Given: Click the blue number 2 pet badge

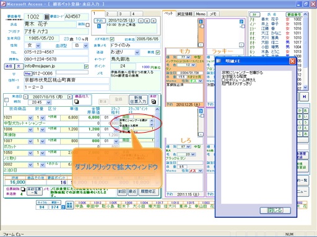Looking at the screenshot, I should [x=241, y=22].
